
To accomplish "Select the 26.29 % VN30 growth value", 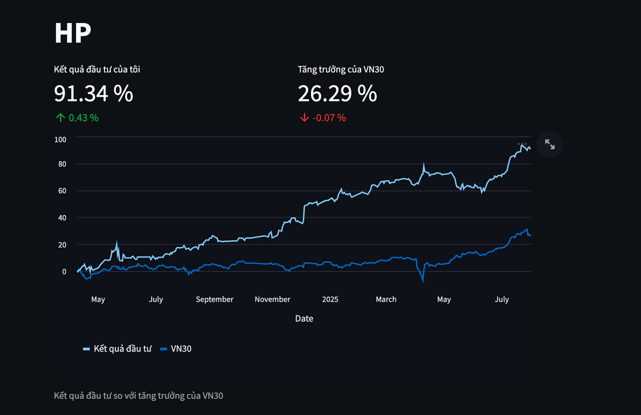I will point(338,93).
